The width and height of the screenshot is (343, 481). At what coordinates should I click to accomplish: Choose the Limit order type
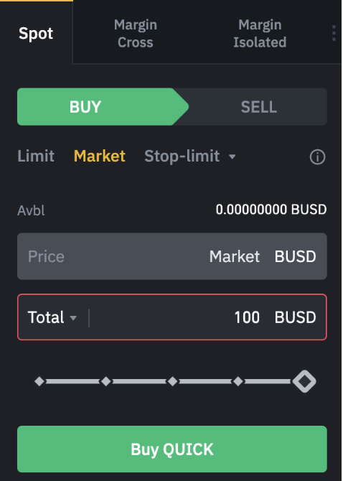(36, 156)
